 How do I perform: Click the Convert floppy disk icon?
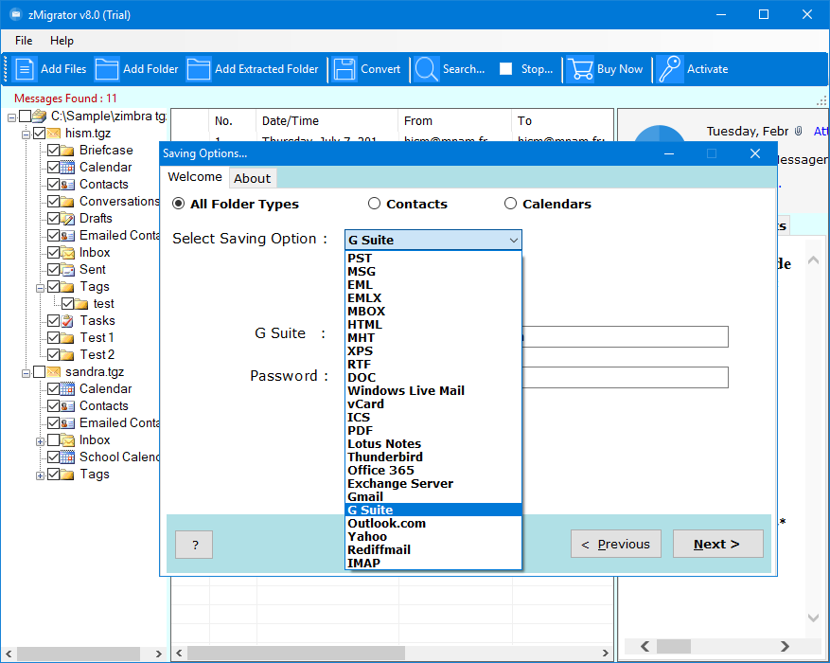point(344,69)
